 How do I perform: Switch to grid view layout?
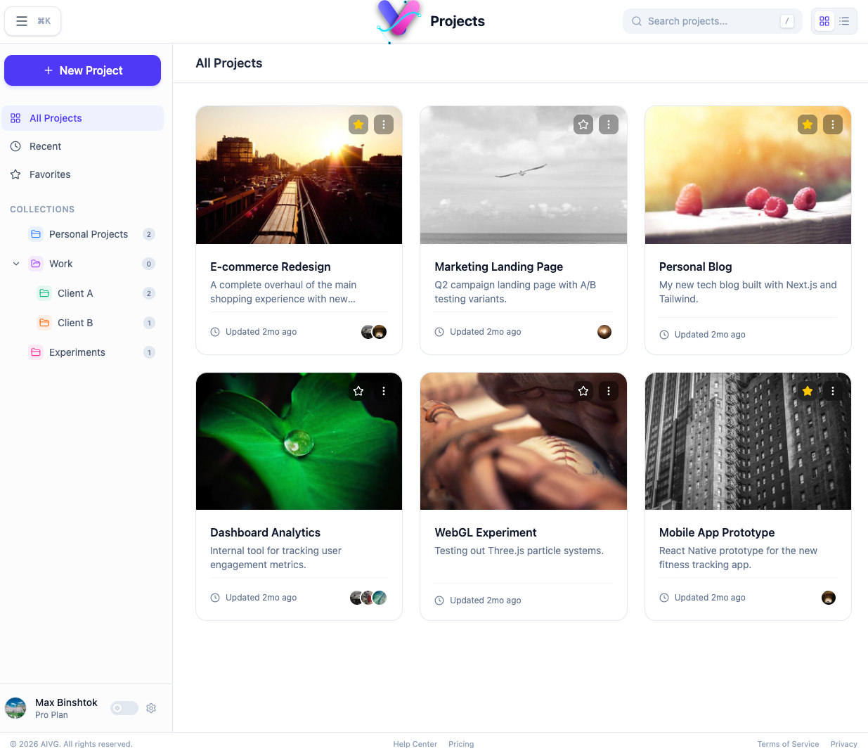(824, 21)
